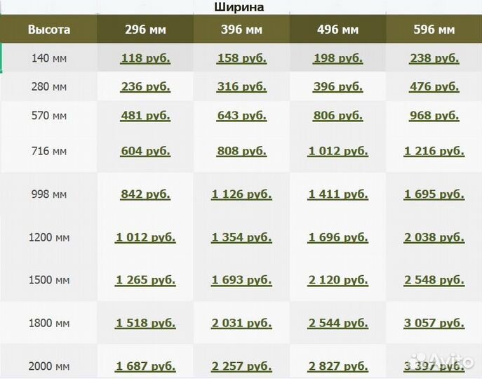
Task: Click the 2 038 руб. price link
Action: [x=434, y=237]
